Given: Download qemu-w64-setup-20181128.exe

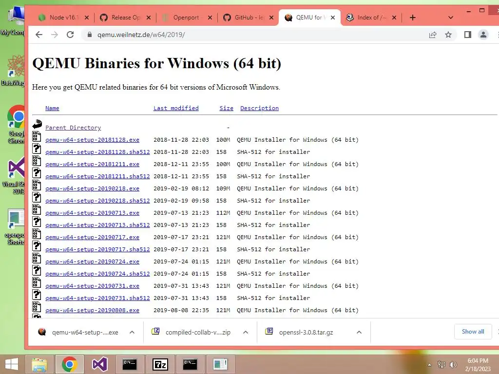Looking at the screenshot, I should click(x=92, y=140).
